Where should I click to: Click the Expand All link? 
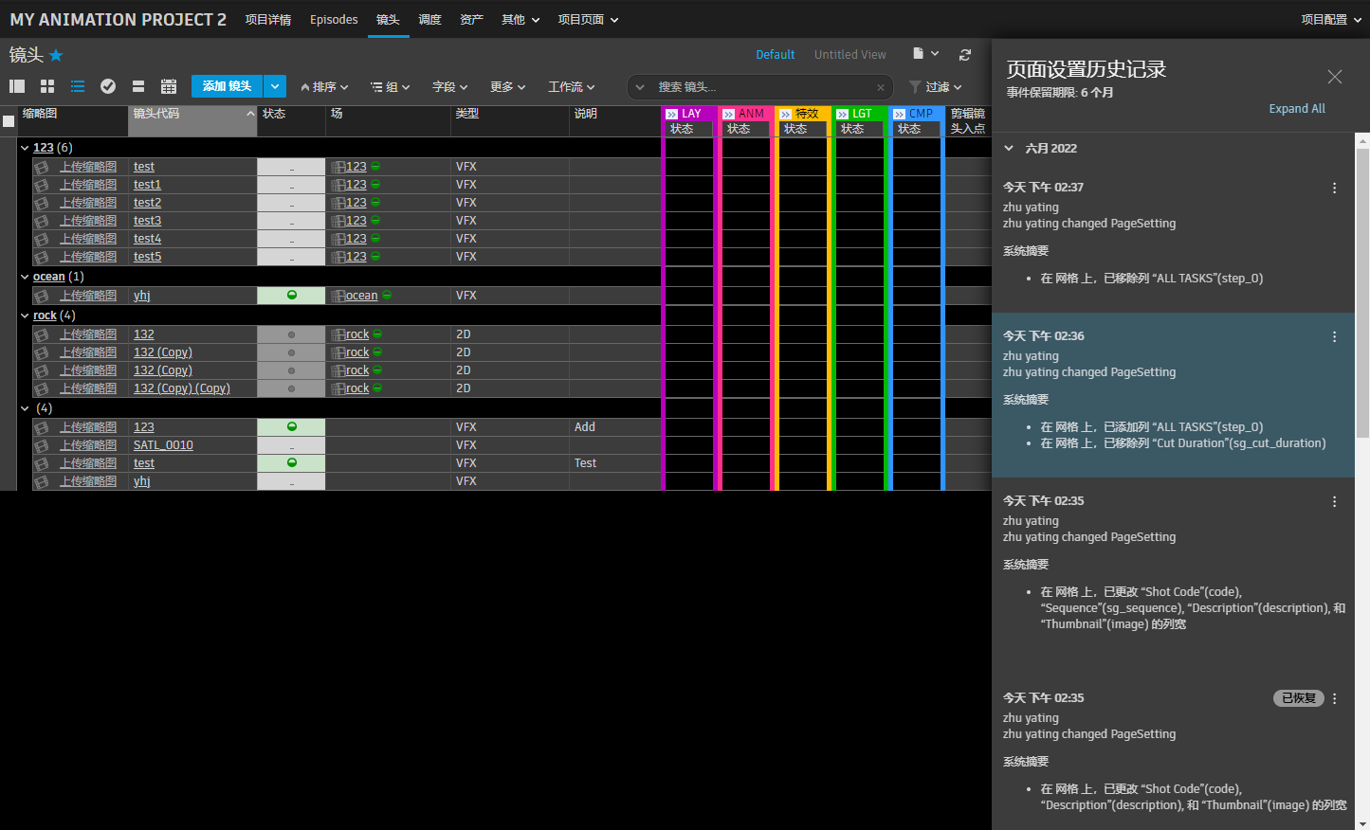1297,108
